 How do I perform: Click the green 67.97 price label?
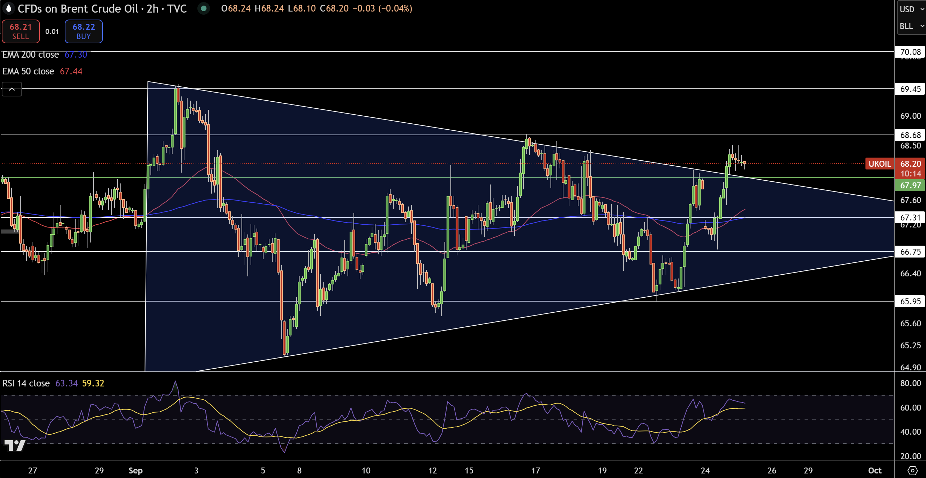point(910,185)
